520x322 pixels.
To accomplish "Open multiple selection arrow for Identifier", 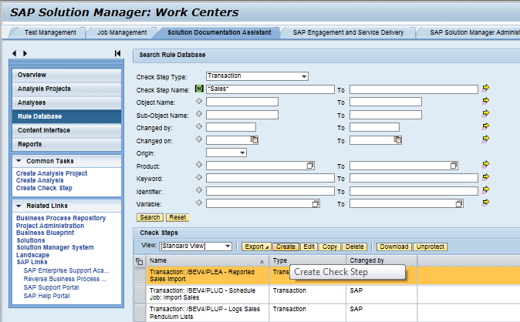I will coord(485,190).
